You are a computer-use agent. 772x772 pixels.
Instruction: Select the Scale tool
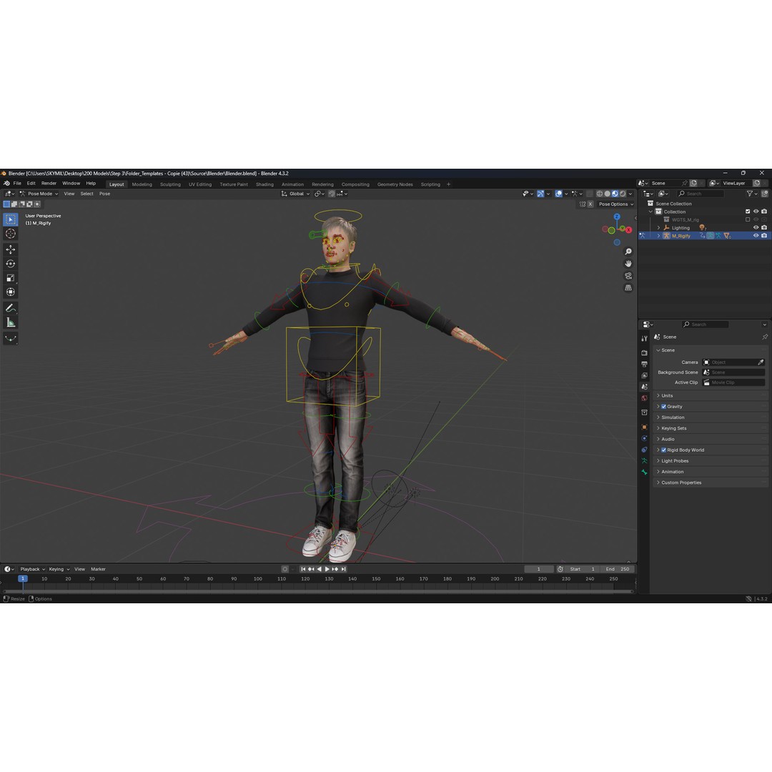[10, 278]
